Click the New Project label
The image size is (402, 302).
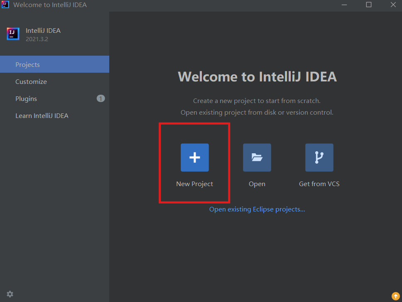[x=195, y=184]
